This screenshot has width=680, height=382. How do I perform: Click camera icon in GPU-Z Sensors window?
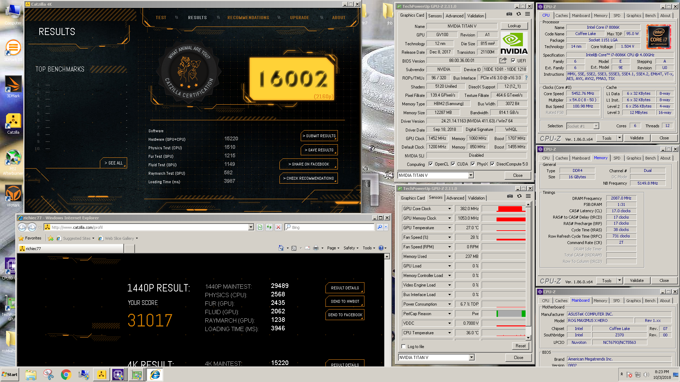[x=510, y=196]
